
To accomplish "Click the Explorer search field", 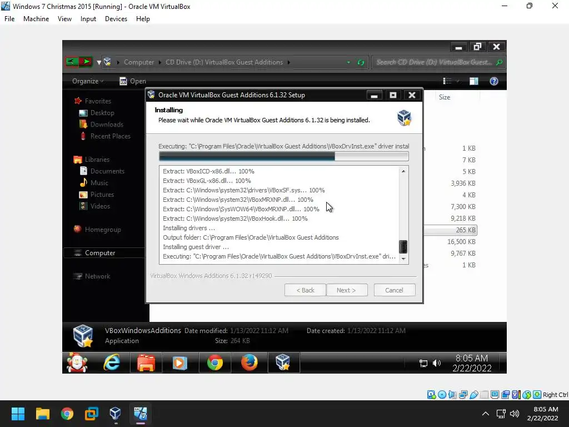I will 438,62.
